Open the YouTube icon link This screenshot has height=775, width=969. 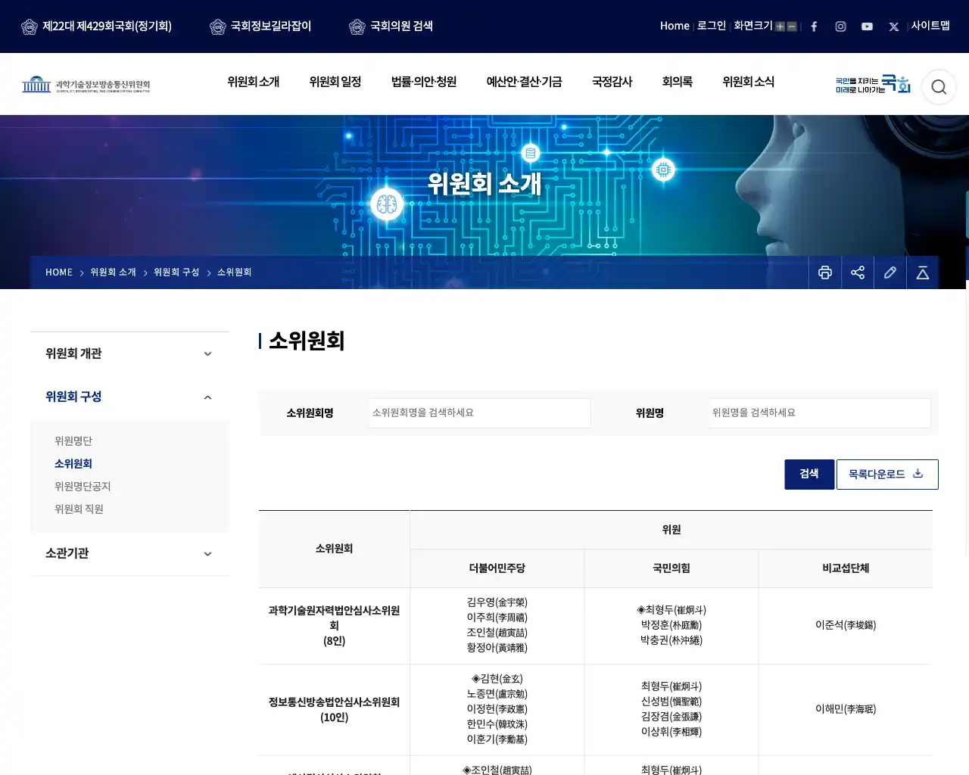(867, 26)
